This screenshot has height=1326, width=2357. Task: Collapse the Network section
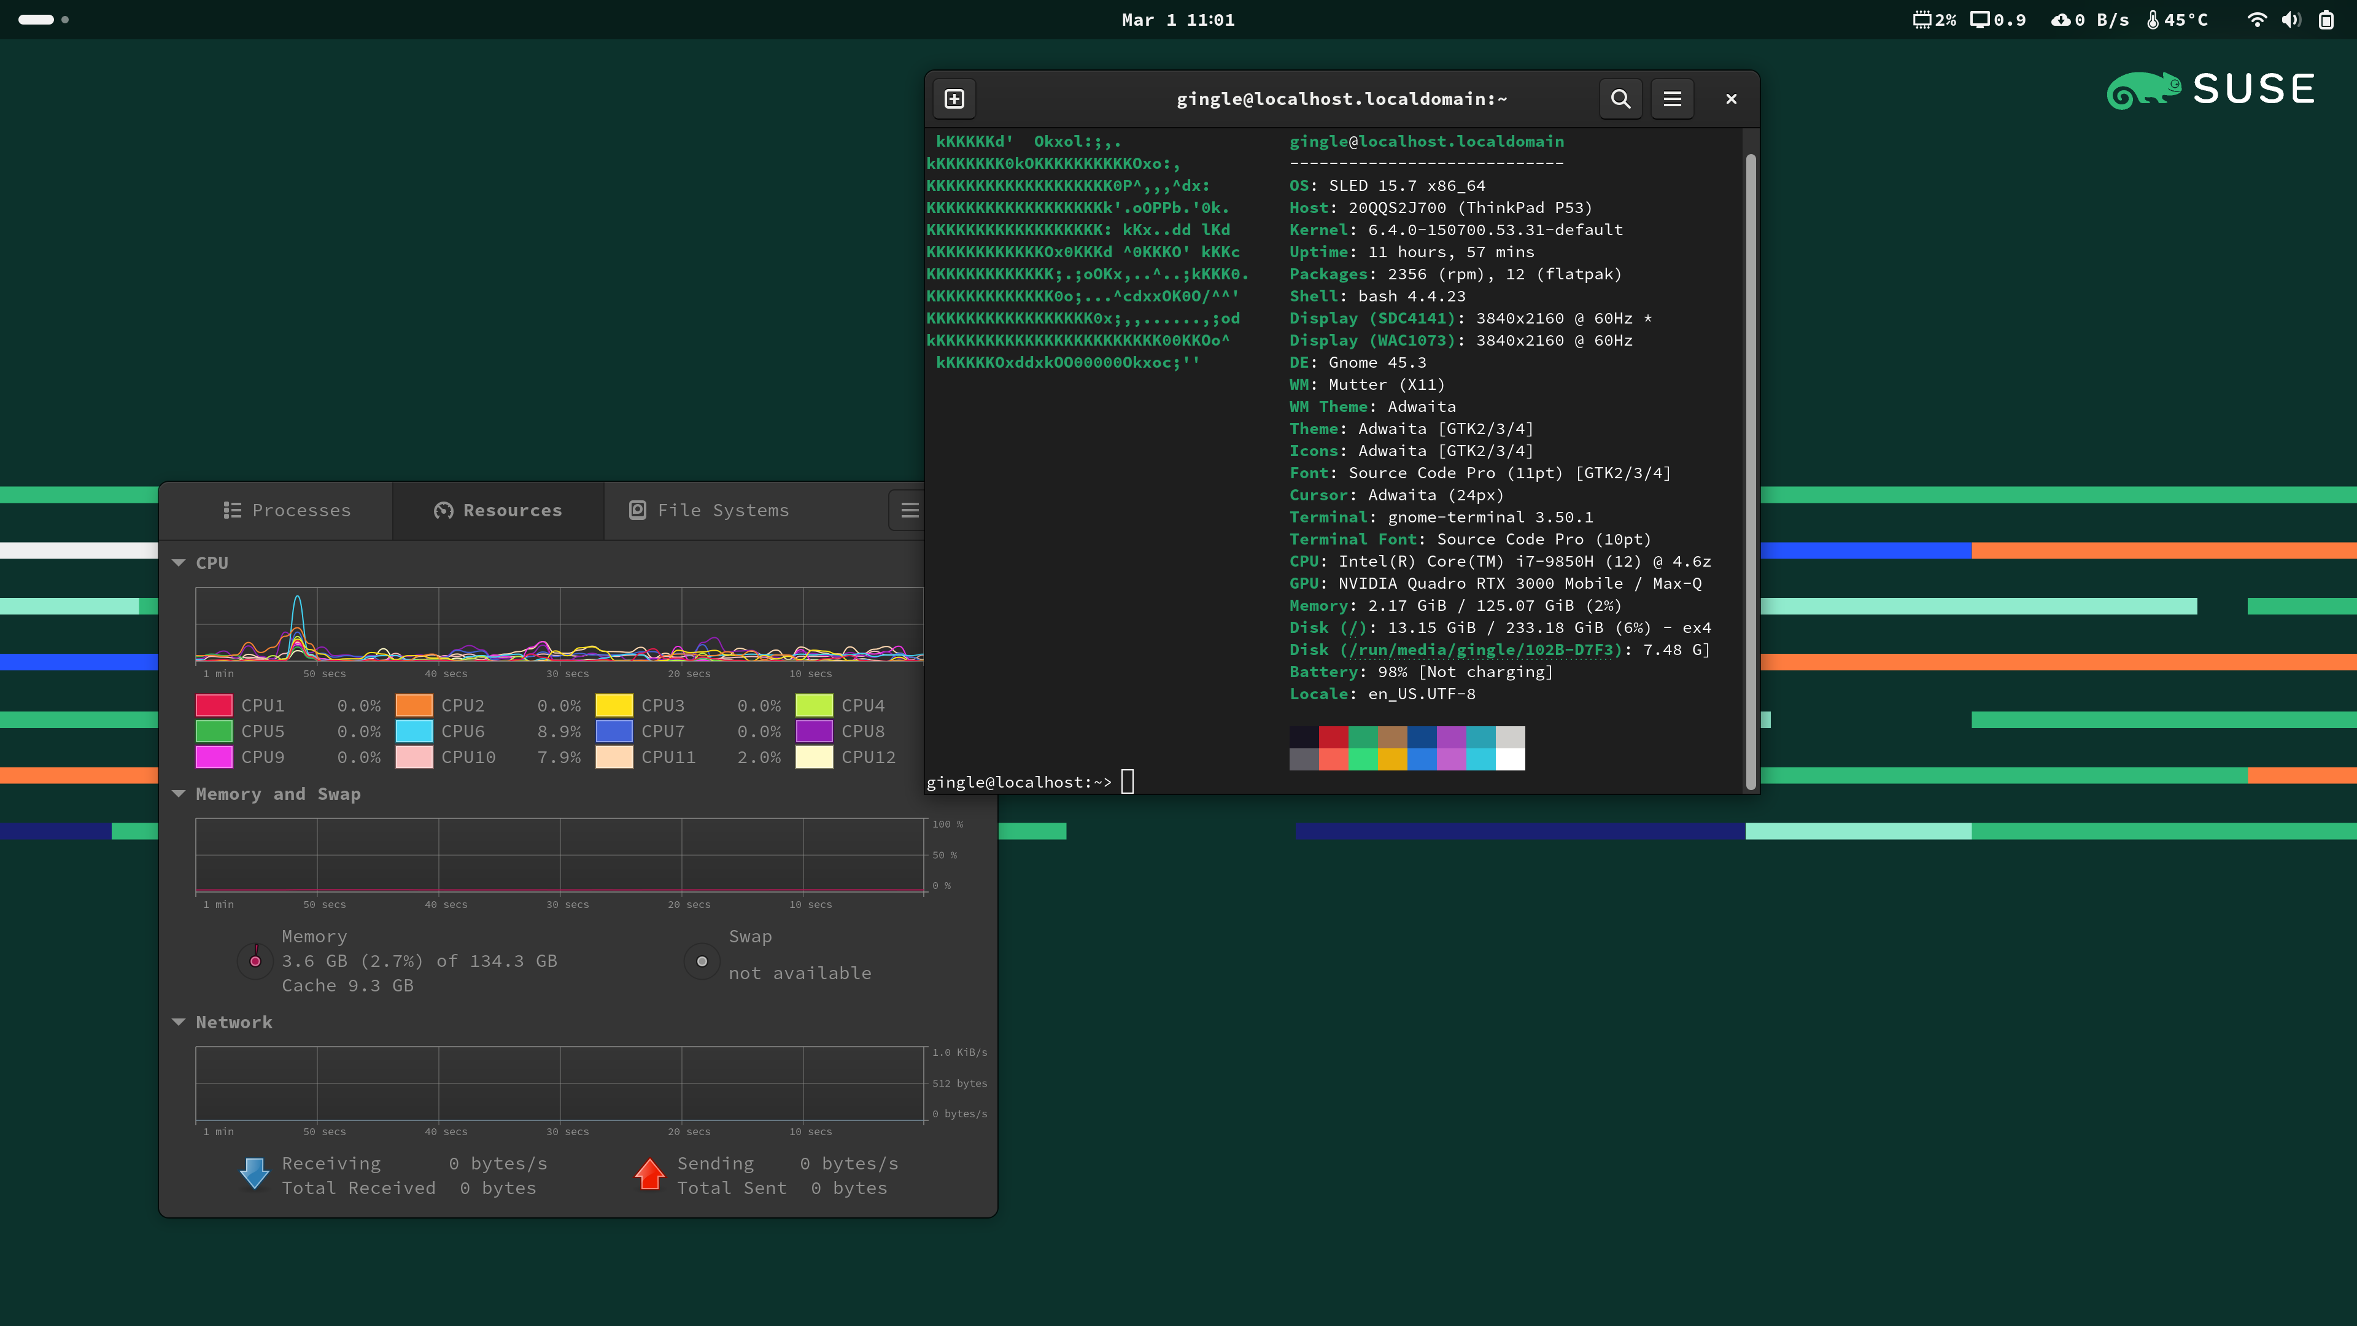click(179, 1022)
